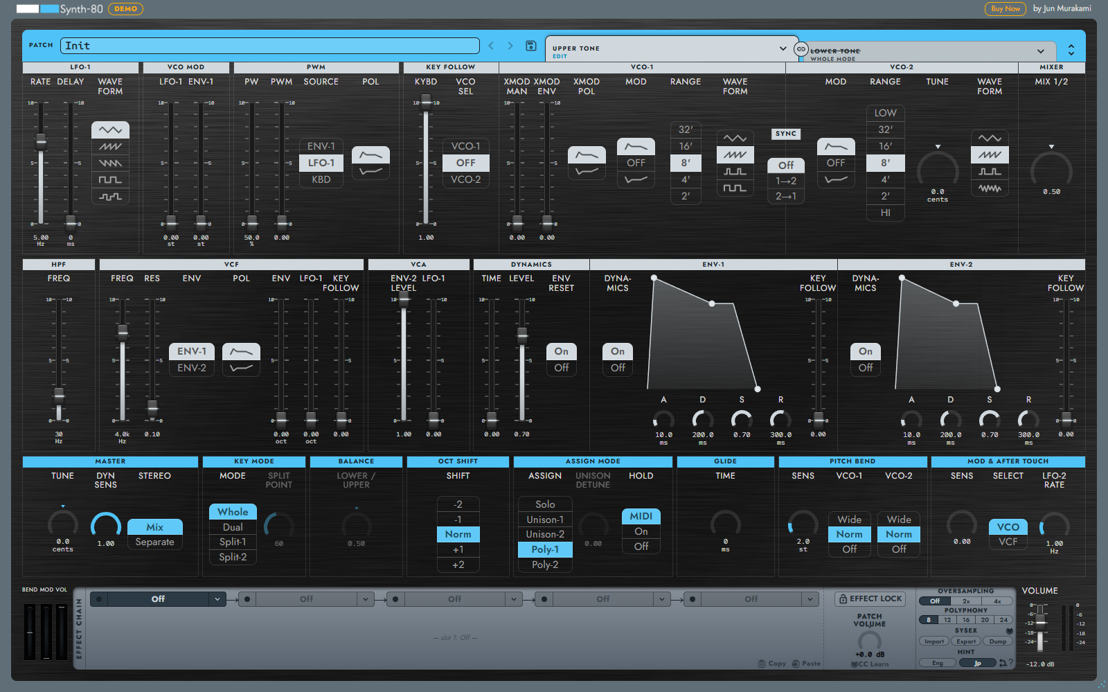Click the SYSEX Dump button
Image resolution: width=1108 pixels, height=692 pixels.
[998, 641]
